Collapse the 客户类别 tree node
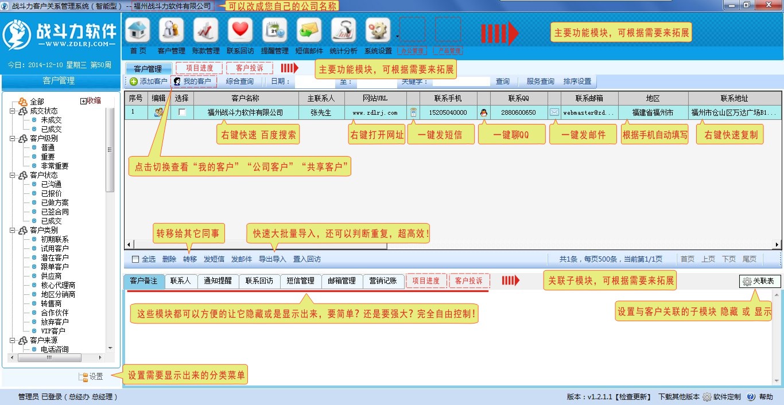The image size is (784, 405). pyautogui.click(x=12, y=230)
